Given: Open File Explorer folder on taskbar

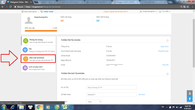Looking at the screenshot, I should pos(22,107).
